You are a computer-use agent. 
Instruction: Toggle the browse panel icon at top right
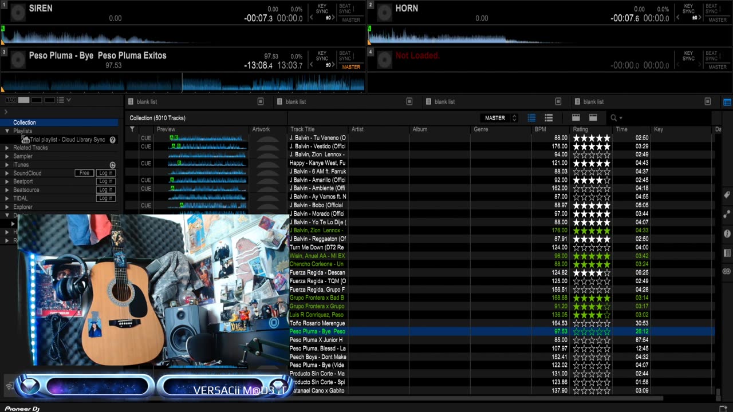727,102
